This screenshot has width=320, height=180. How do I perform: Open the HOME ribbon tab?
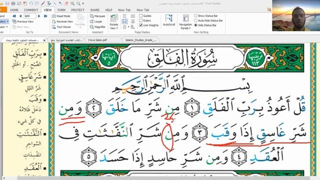(x=14, y=10)
